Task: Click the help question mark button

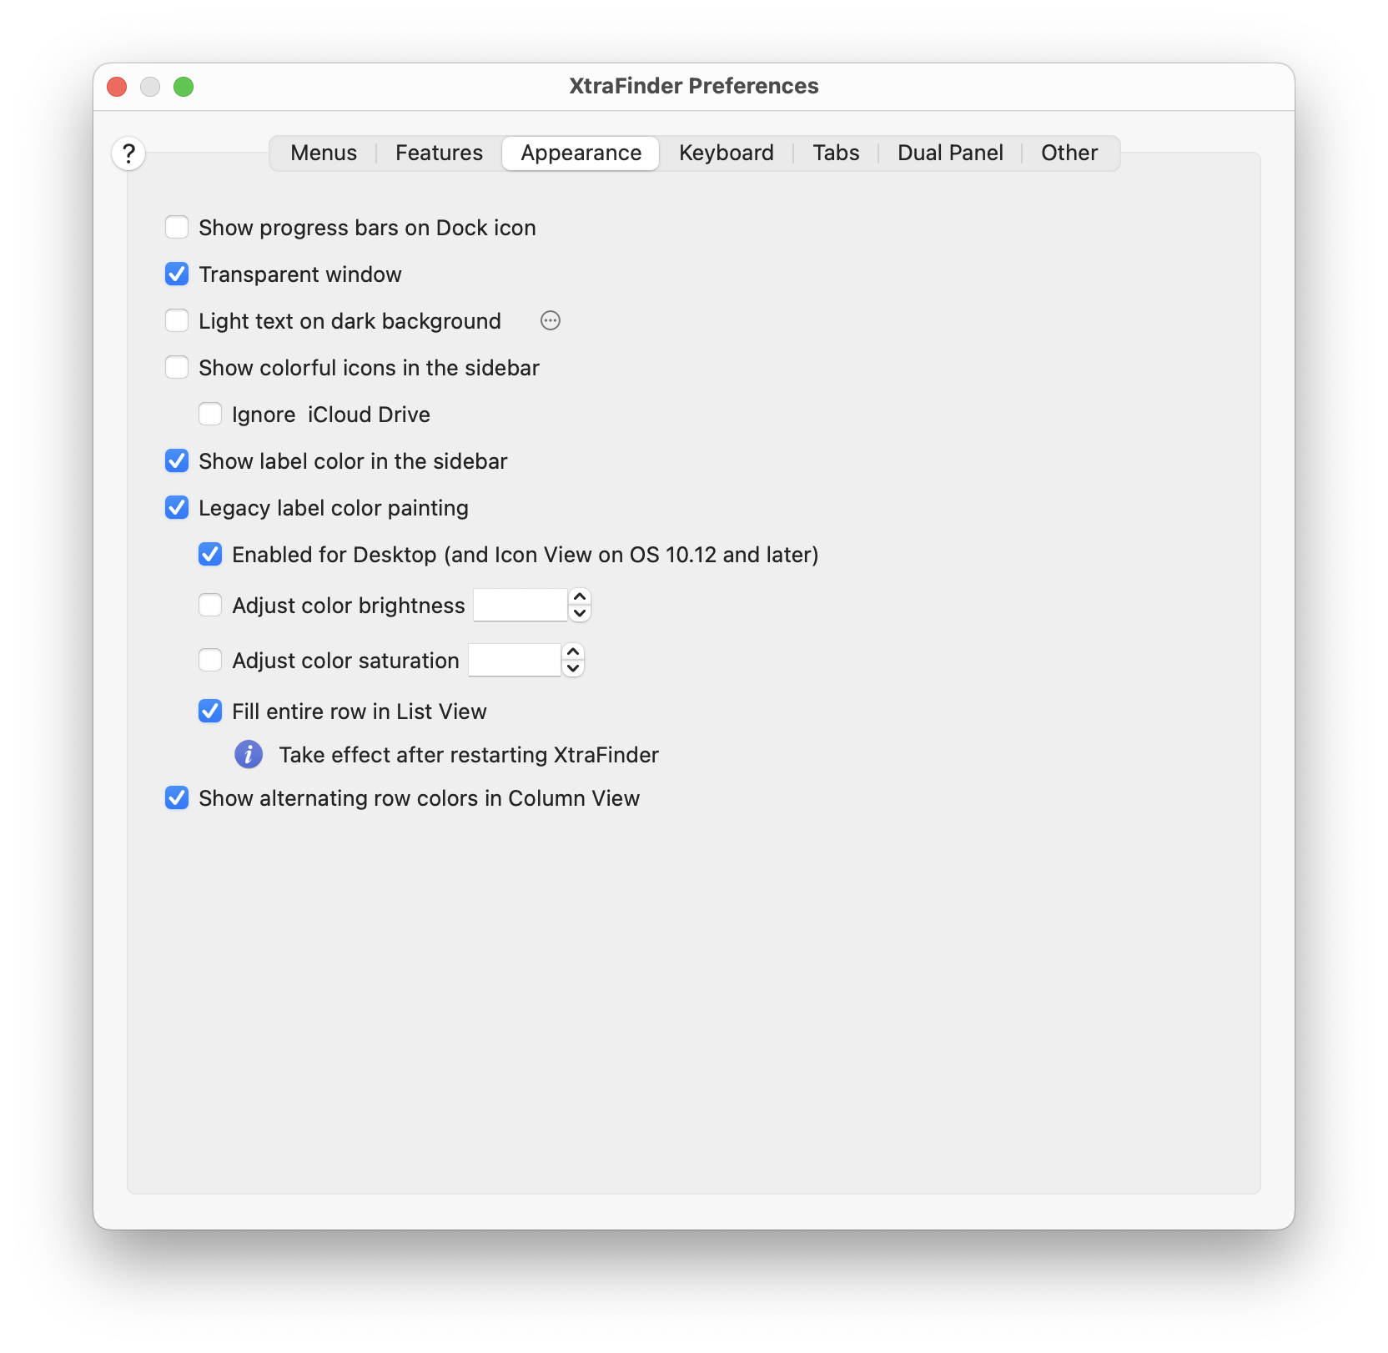Action: tap(128, 153)
